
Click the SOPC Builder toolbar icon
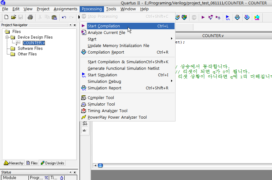[257, 17]
